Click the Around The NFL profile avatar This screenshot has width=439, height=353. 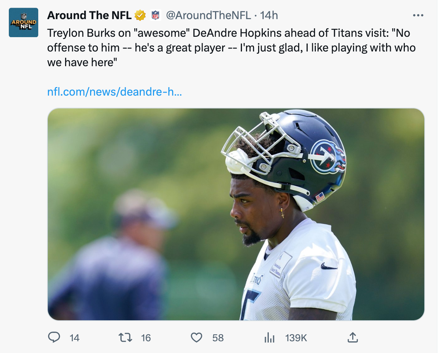23,22
